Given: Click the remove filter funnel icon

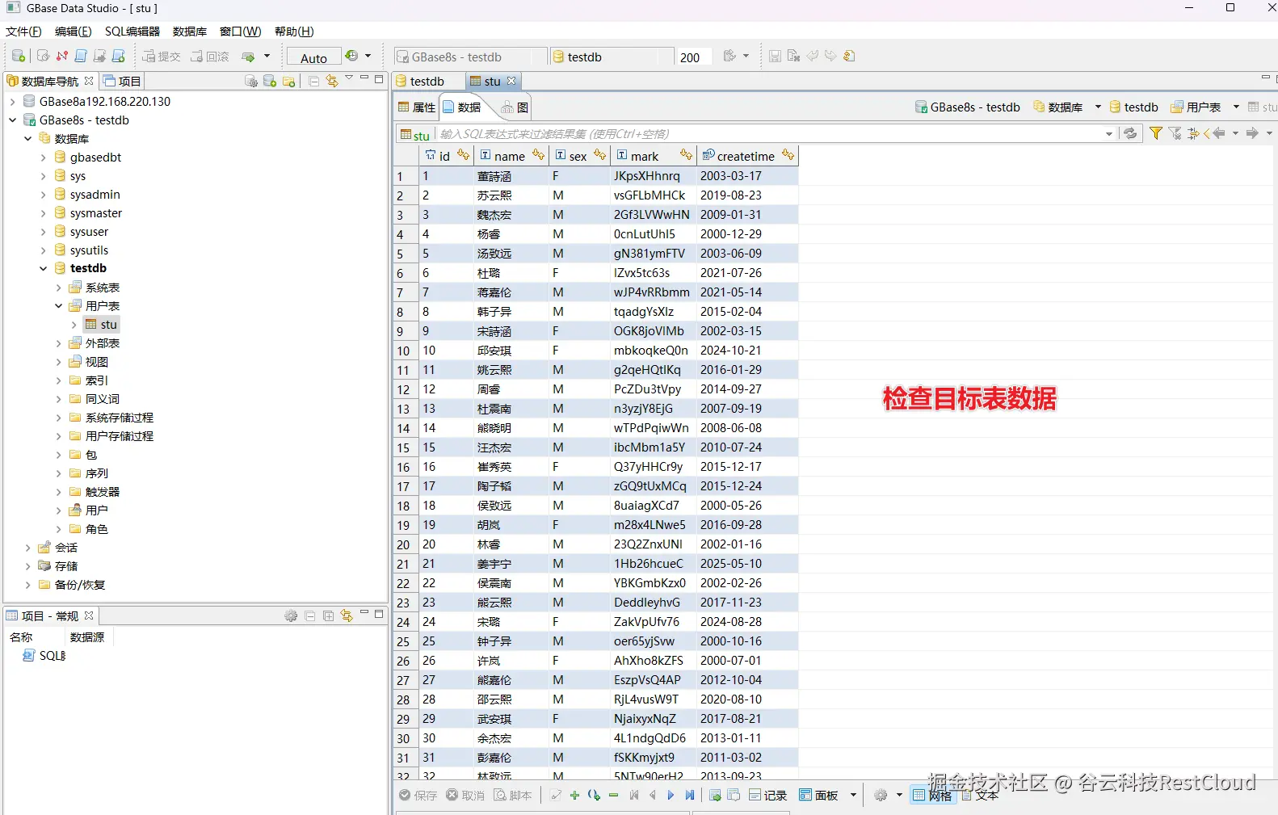Looking at the screenshot, I should [x=1175, y=133].
